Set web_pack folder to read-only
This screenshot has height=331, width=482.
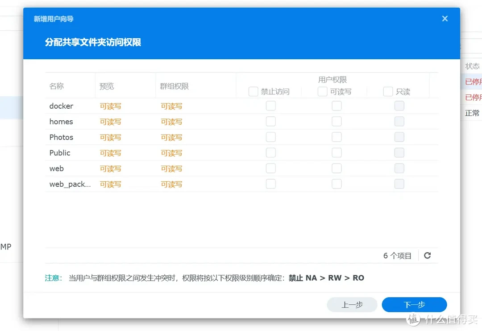tap(399, 184)
